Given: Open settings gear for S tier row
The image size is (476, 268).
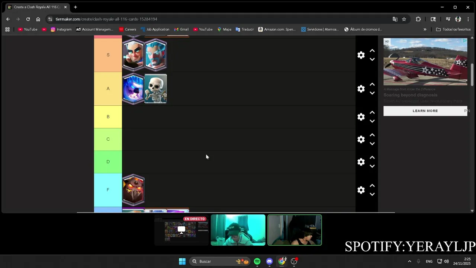Looking at the screenshot, I should point(361,55).
